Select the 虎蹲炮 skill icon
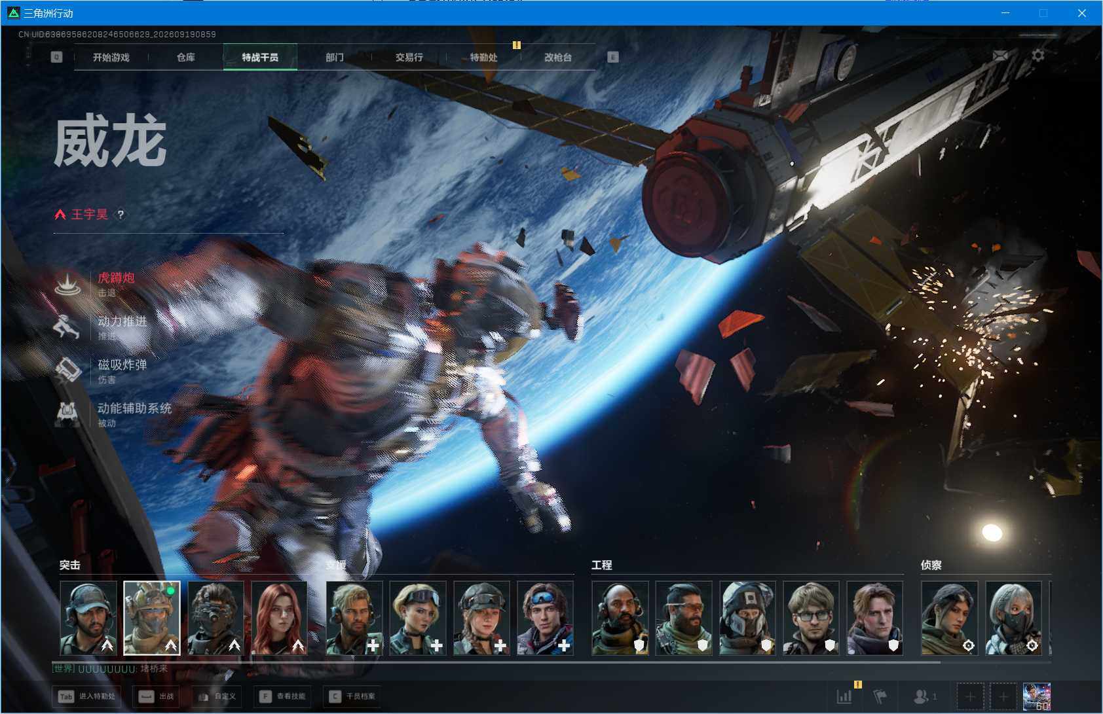1103x714 pixels. coord(67,284)
